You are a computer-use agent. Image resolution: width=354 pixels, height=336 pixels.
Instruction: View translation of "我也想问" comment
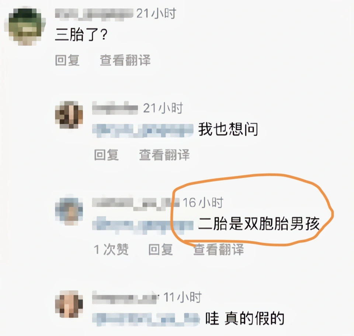(164, 155)
